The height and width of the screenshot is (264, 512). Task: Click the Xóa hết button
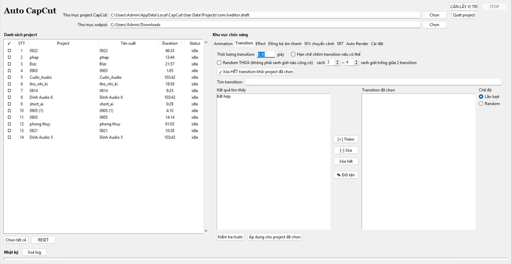coord(346,161)
